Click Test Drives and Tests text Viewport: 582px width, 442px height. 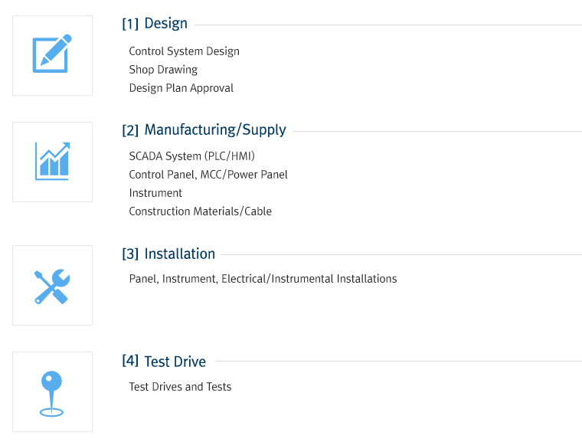click(180, 387)
